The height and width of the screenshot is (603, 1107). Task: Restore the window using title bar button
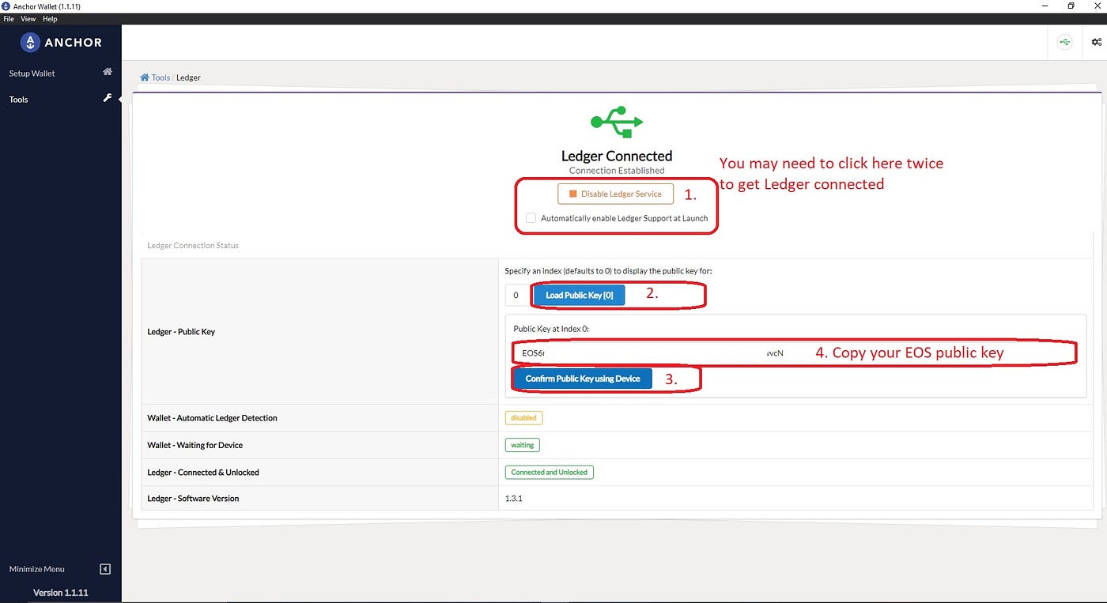(x=1071, y=6)
